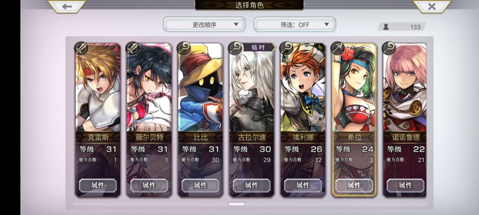Click the character count person icon
Image resolution: width=479 pixels, height=215 pixels.
coord(386,27)
